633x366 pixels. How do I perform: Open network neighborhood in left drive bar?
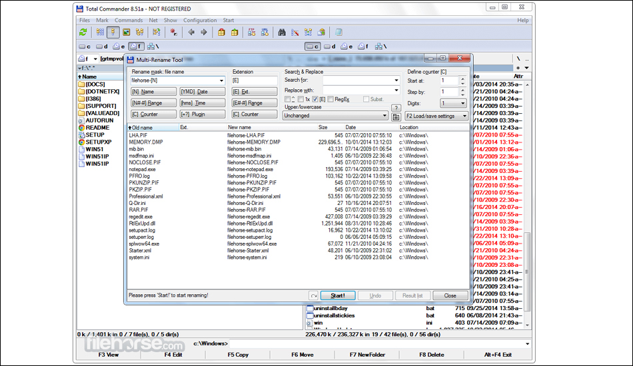(153, 47)
